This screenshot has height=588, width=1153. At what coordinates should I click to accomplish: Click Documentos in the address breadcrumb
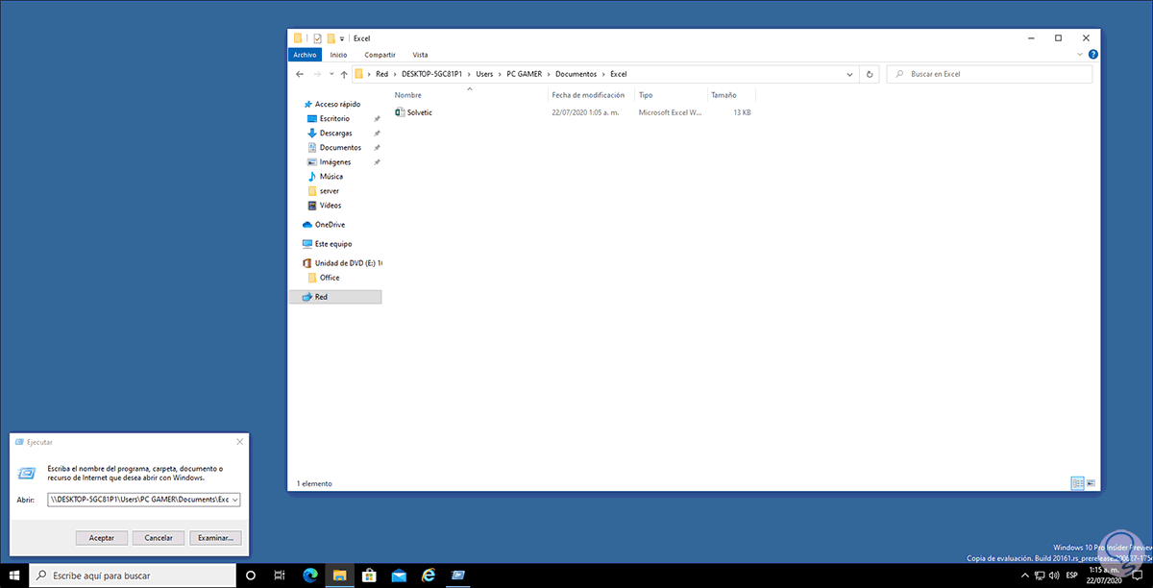576,74
